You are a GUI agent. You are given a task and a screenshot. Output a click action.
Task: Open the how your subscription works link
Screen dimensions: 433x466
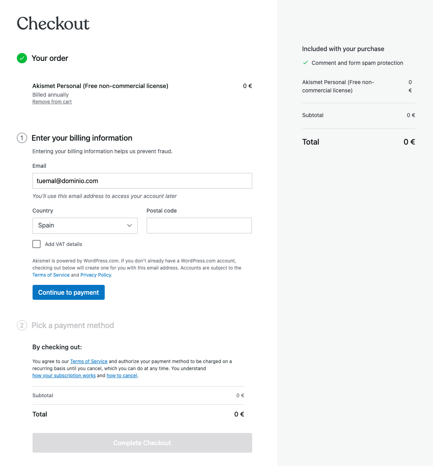click(x=64, y=376)
